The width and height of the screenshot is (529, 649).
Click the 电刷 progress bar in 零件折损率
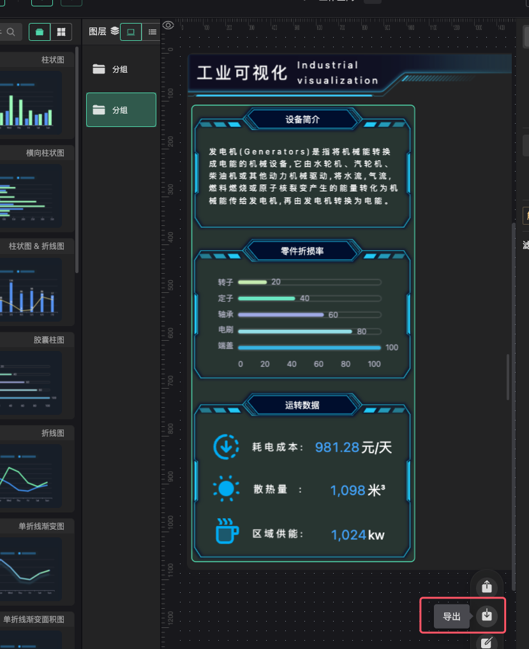[293, 331]
